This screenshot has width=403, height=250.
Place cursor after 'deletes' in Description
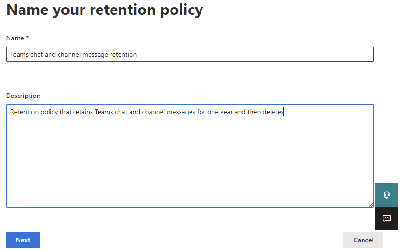coord(284,112)
